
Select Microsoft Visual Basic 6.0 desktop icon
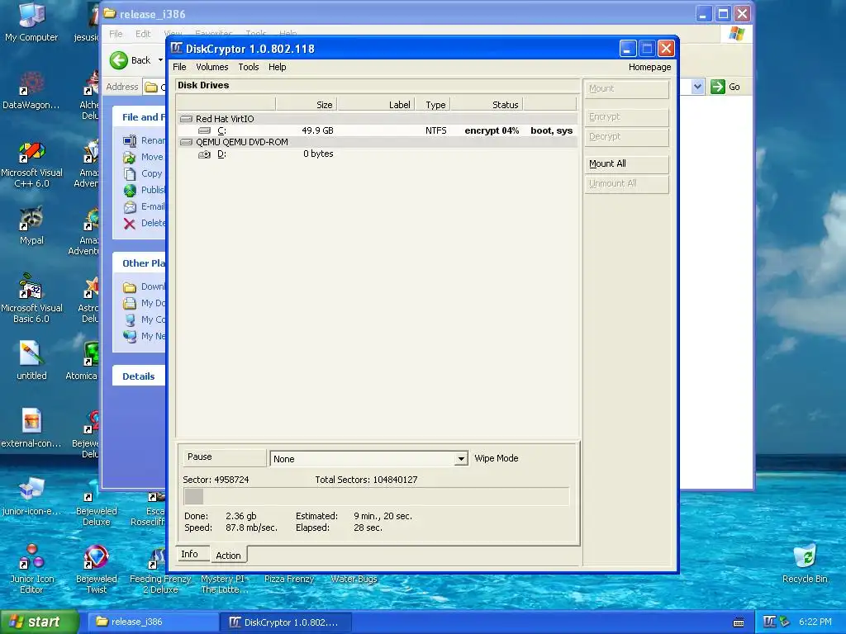click(x=31, y=297)
